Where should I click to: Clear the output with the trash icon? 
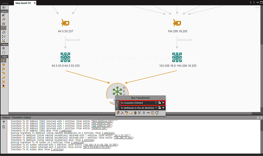click(x=4, y=127)
